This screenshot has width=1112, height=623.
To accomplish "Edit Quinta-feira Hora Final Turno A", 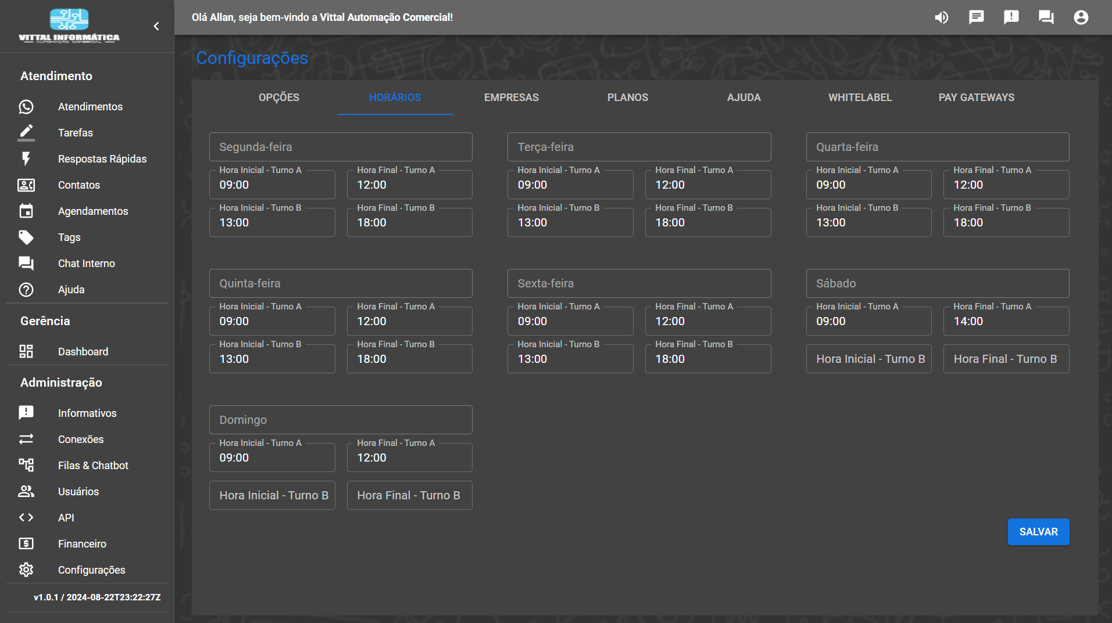I will (x=410, y=321).
